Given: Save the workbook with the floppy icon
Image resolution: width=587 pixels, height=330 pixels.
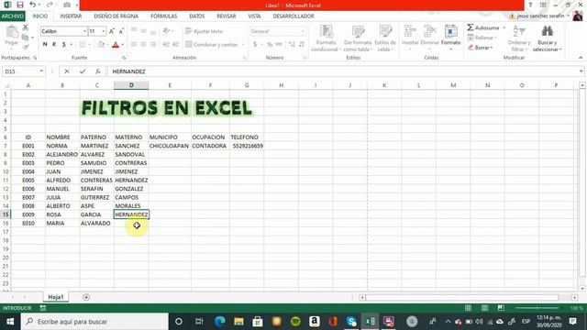Looking at the screenshot, I should click(x=20, y=5).
